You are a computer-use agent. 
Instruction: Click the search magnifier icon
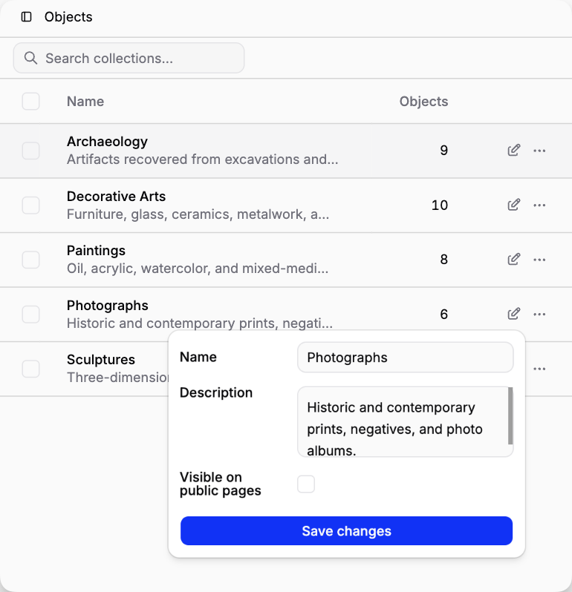click(30, 58)
